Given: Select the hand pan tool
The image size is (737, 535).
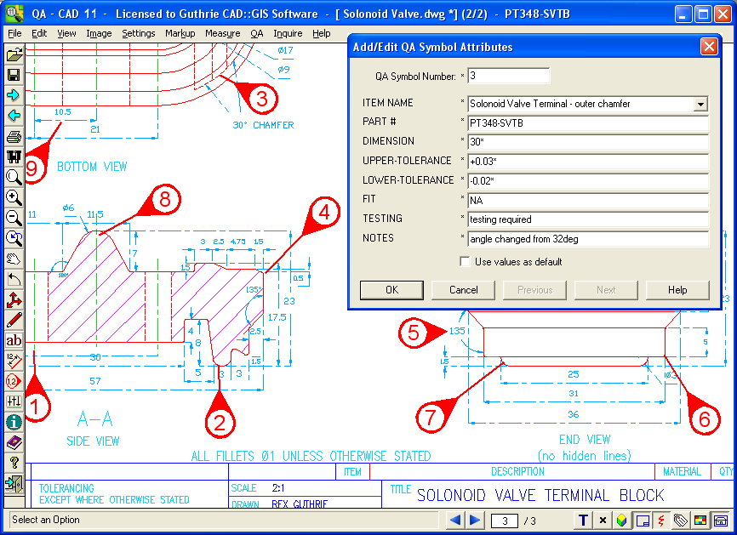Looking at the screenshot, I should [x=14, y=259].
